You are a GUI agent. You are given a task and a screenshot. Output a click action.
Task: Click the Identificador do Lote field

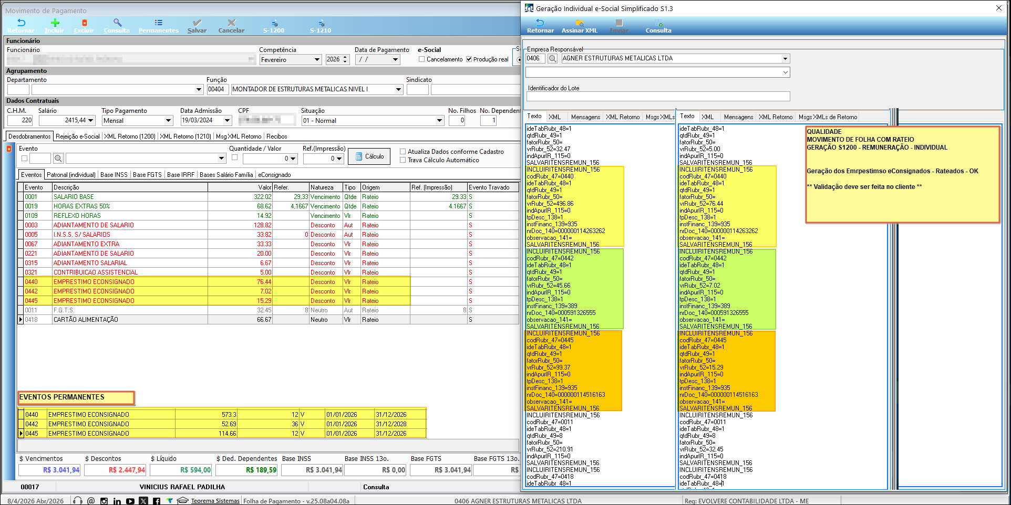point(658,97)
